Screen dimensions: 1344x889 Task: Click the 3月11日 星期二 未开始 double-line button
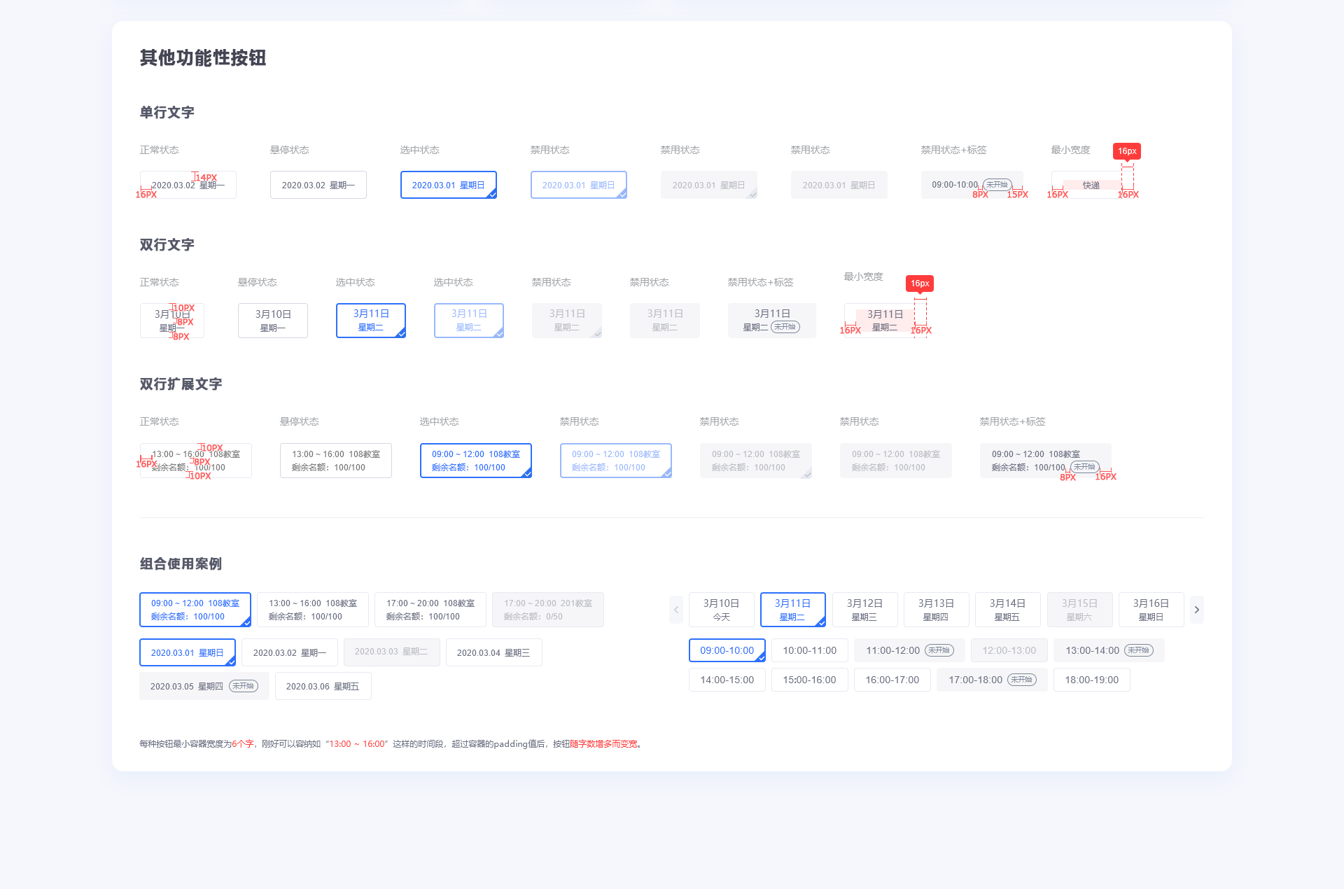pyautogui.click(x=772, y=321)
